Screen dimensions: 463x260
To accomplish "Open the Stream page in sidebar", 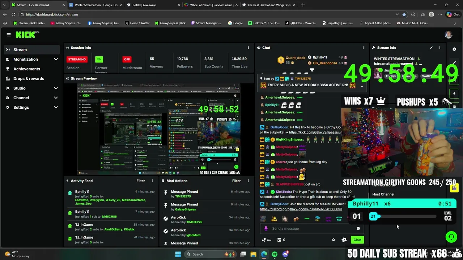I will point(32,50).
